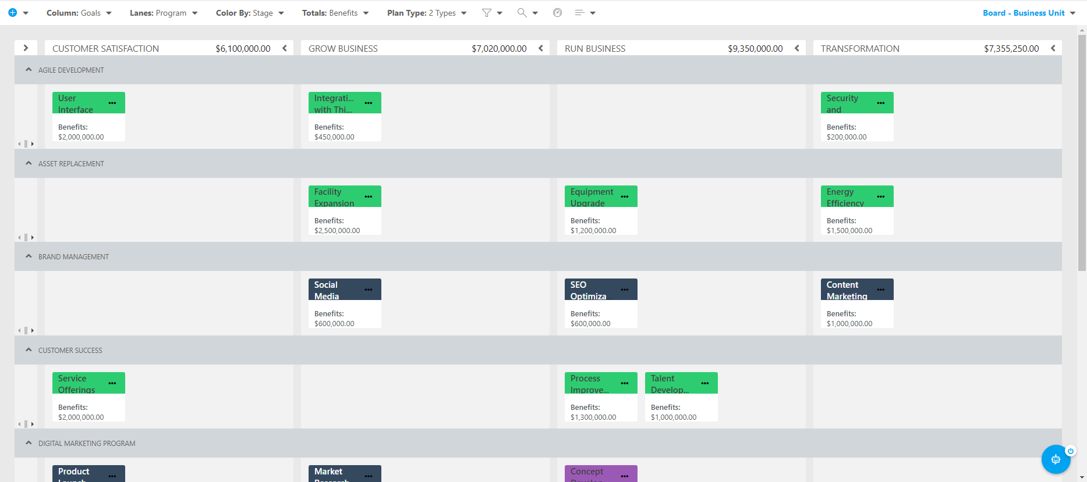
Task: Open options menu on Energy Efficiency card
Action: click(x=881, y=197)
